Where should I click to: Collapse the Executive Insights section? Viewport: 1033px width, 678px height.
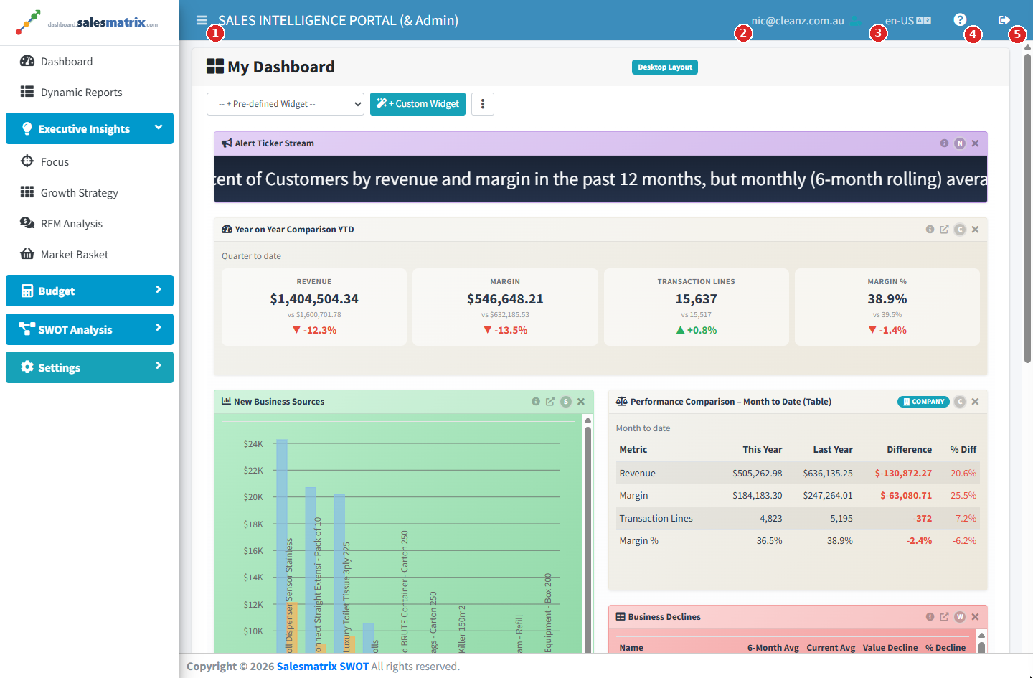[x=90, y=128]
